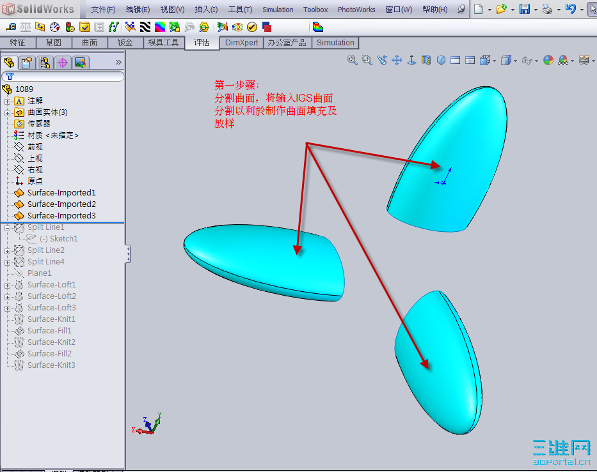Click the Compare Documents overlapping squares icon
Image resolution: width=597 pixels, height=472 pixels.
267,27
